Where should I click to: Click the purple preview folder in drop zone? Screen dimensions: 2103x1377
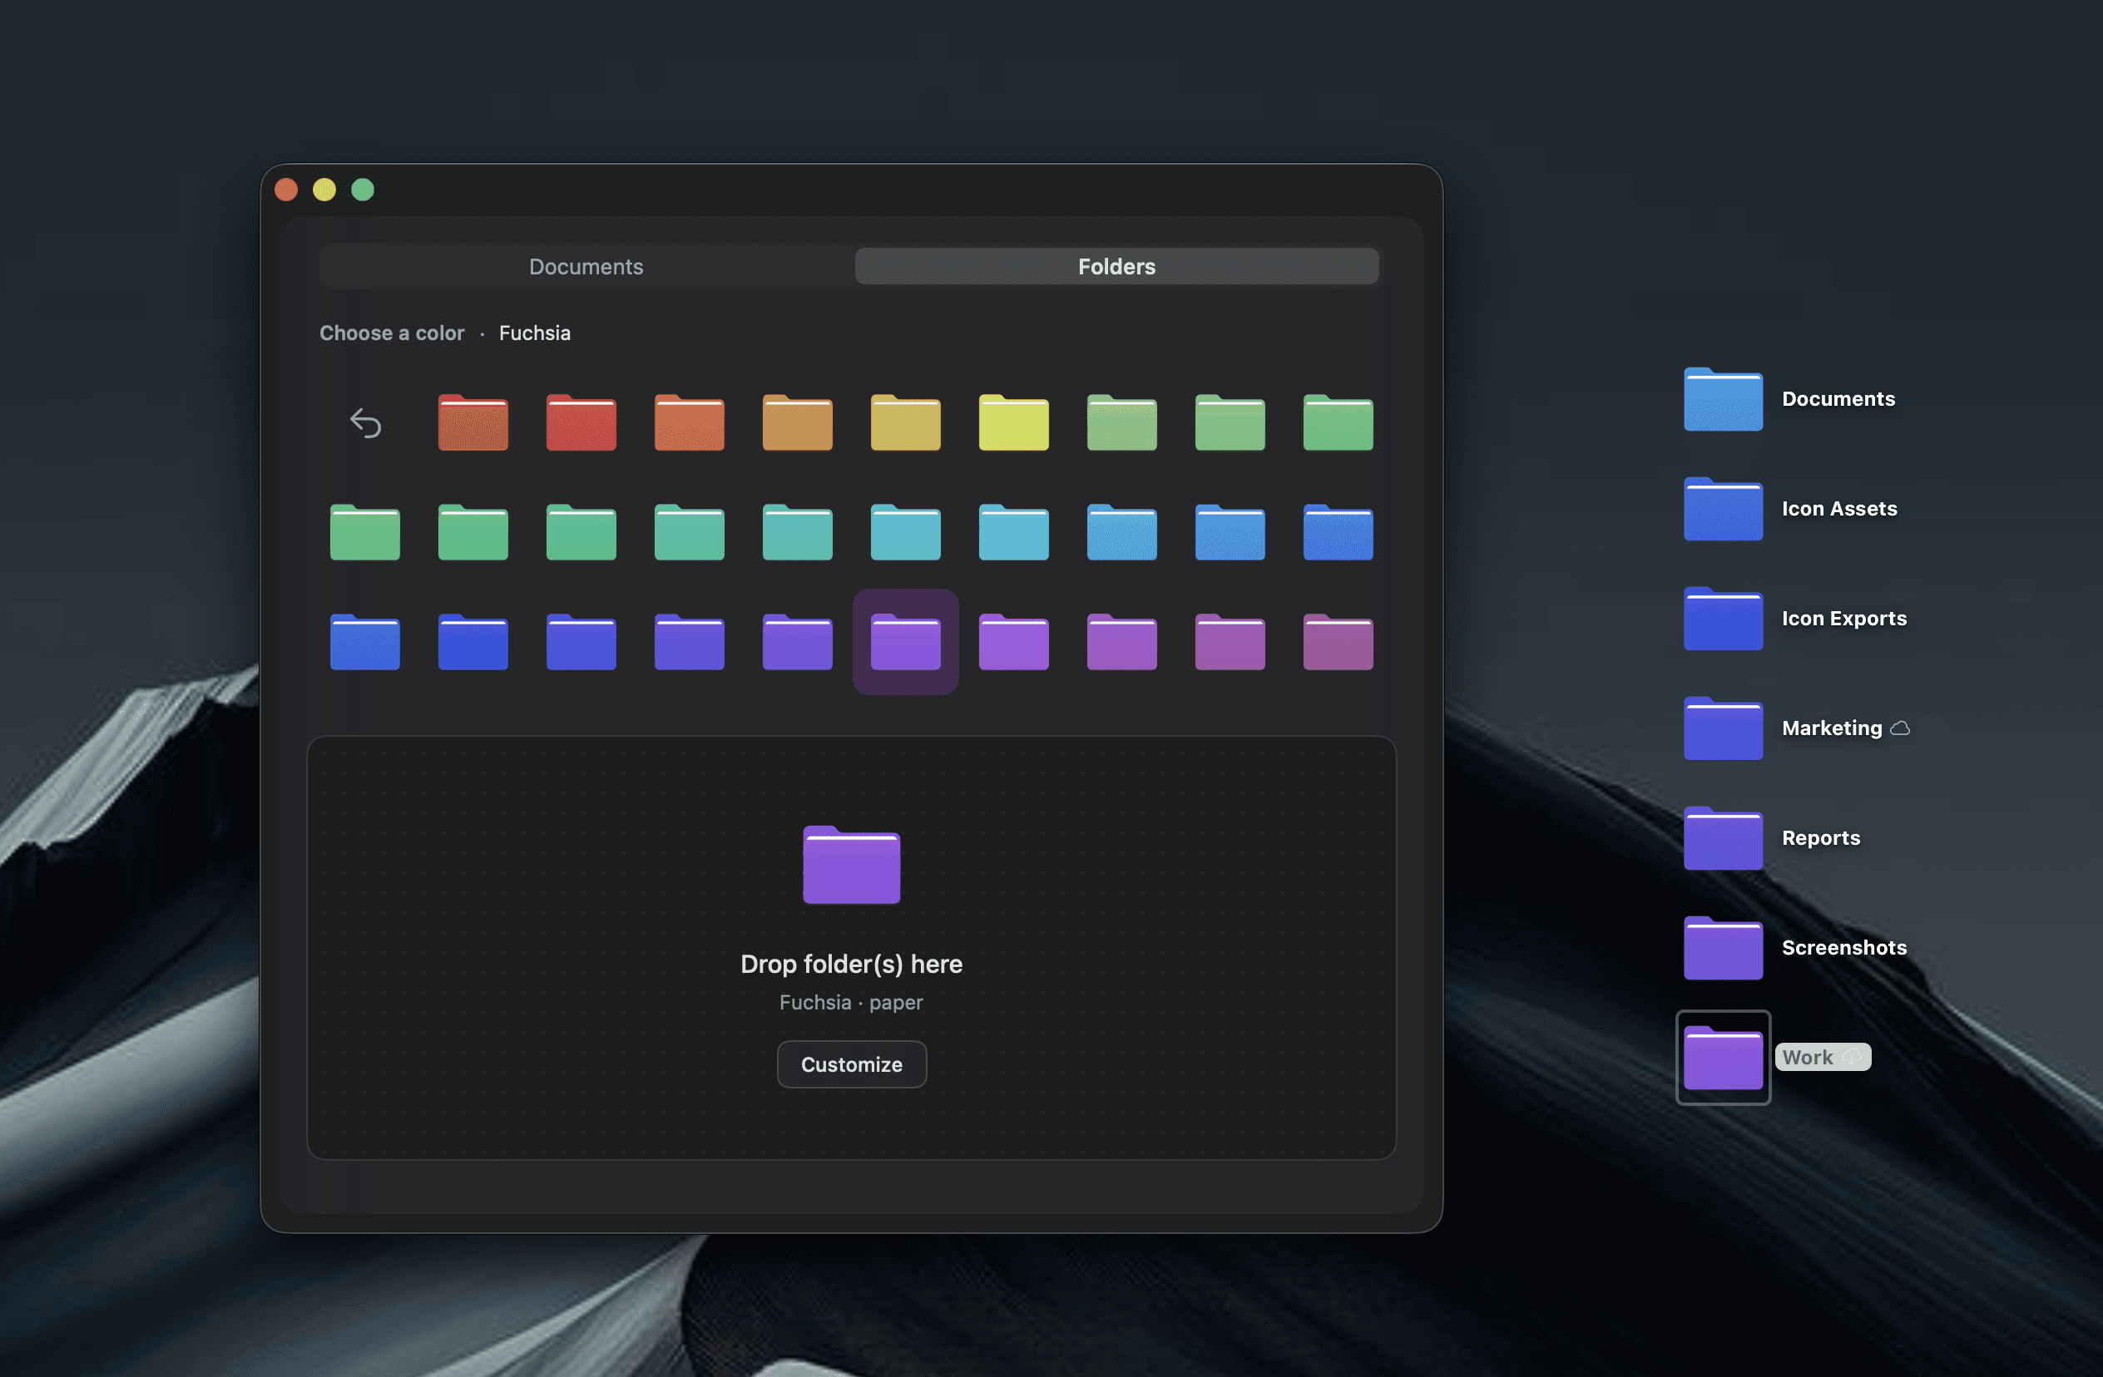coord(851,865)
